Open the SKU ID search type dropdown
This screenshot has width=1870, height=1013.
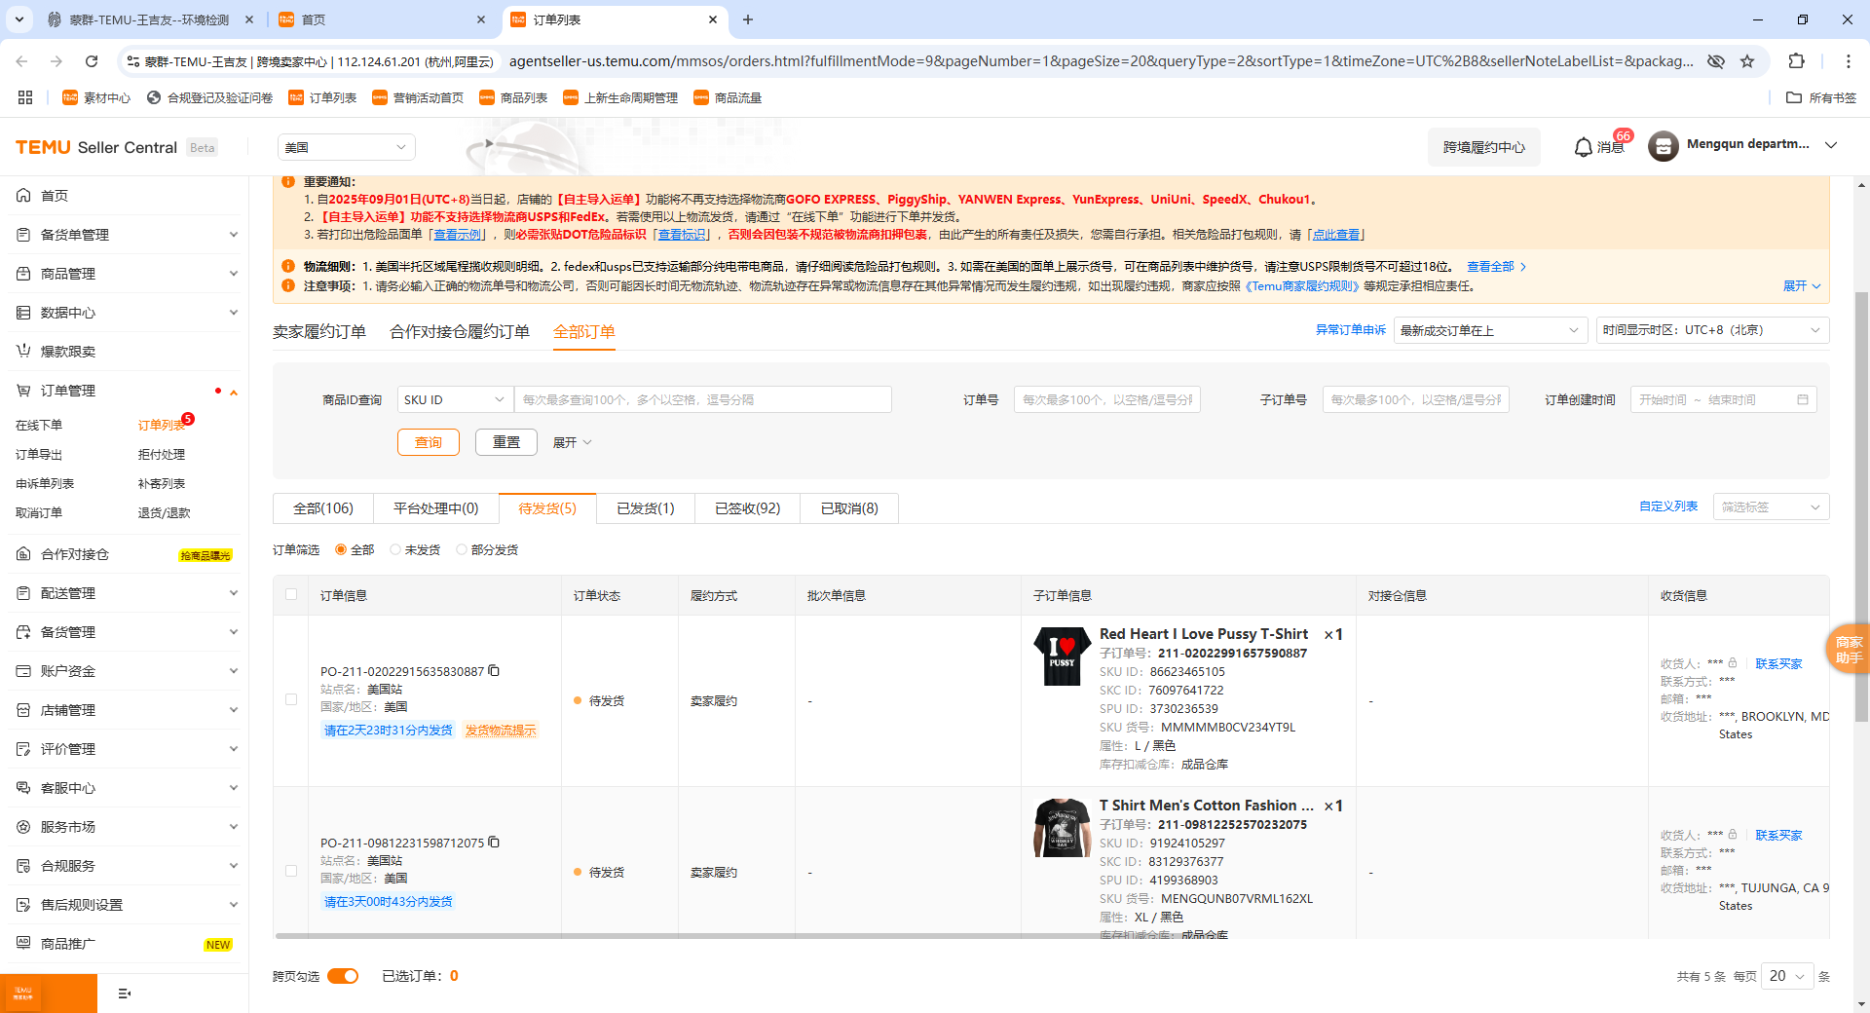coord(453,399)
